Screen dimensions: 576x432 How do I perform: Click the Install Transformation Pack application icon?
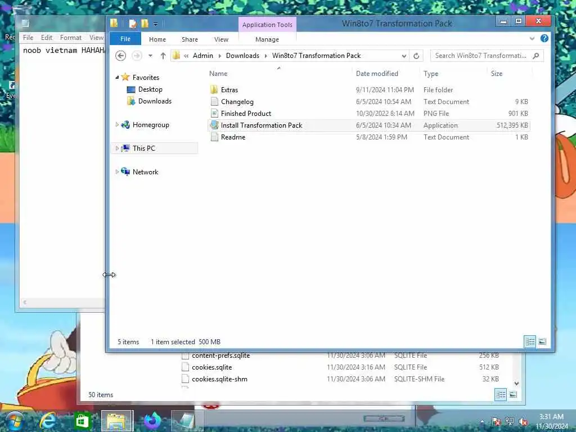pyautogui.click(x=214, y=125)
